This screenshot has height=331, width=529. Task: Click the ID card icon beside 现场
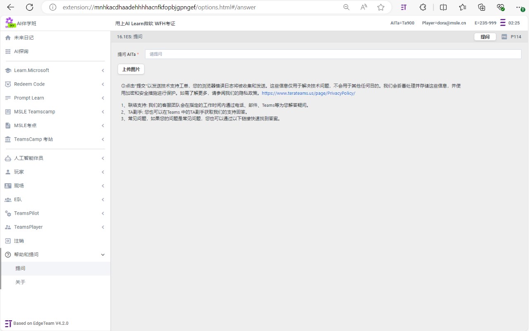coord(8,186)
